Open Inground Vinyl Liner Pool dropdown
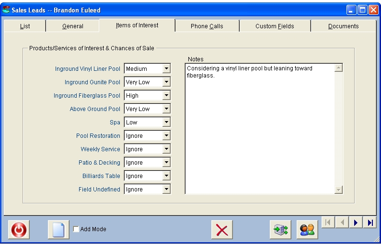This screenshot has width=381, height=246. [x=166, y=68]
